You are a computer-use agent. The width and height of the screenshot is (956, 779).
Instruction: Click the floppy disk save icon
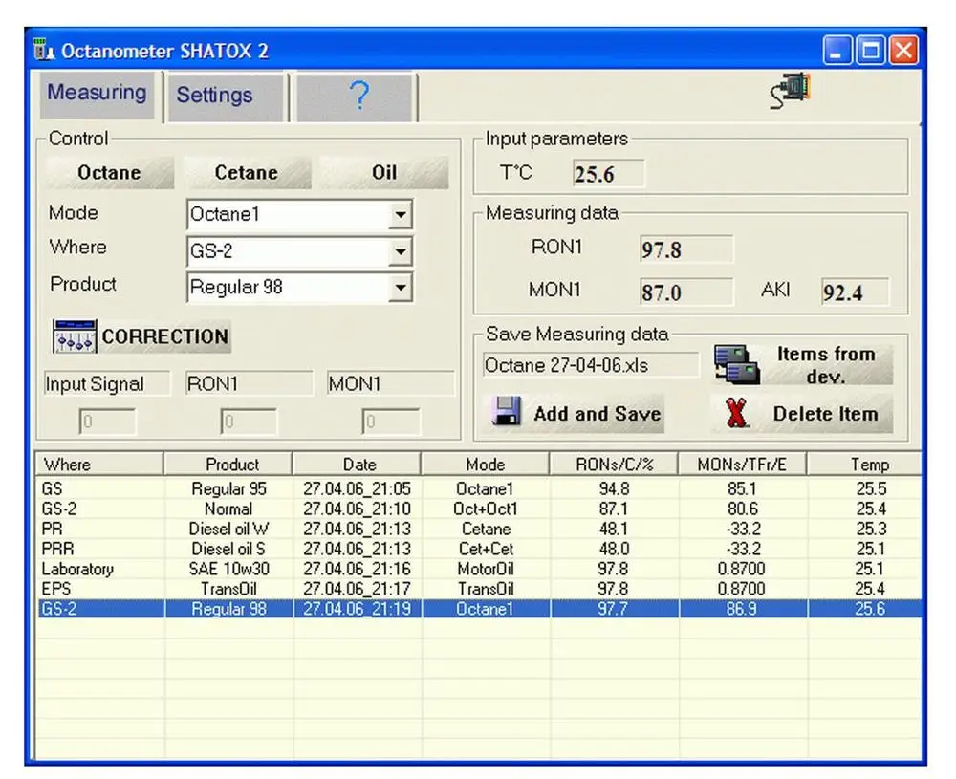click(x=507, y=413)
